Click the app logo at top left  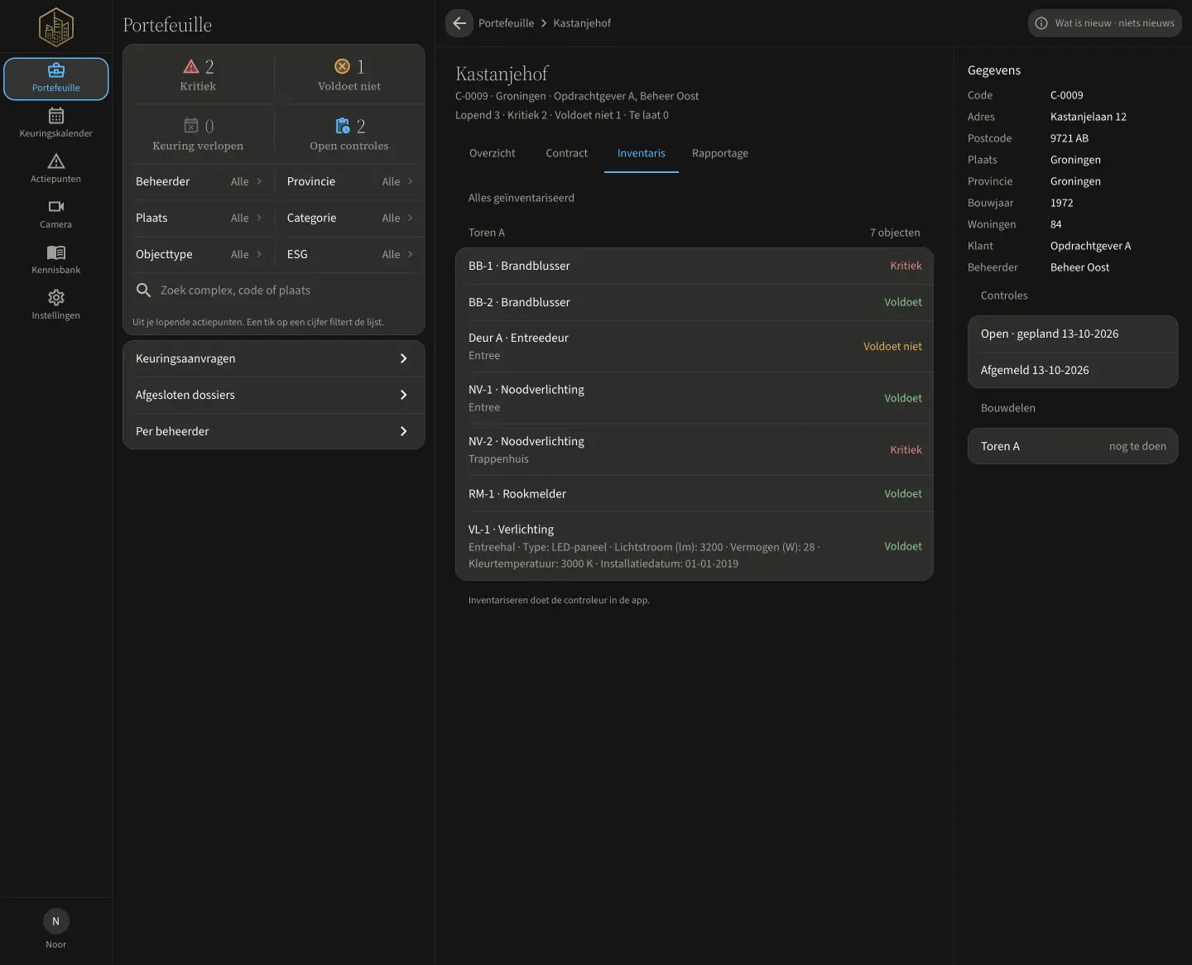(56, 26)
